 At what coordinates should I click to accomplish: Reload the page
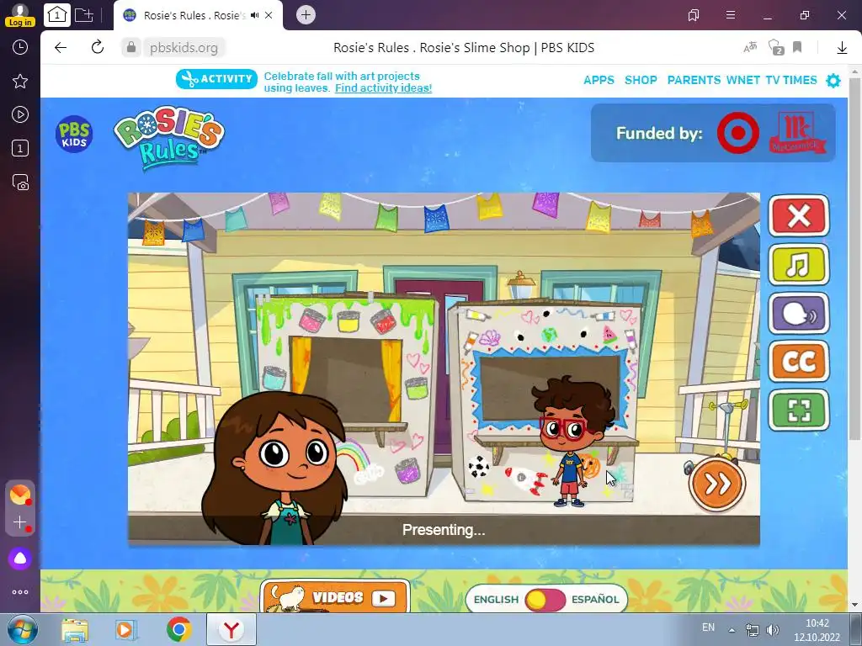(98, 47)
